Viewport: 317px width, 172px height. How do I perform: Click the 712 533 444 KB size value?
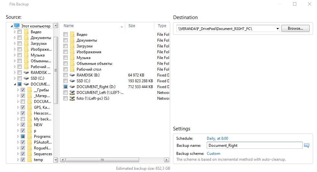(140, 87)
